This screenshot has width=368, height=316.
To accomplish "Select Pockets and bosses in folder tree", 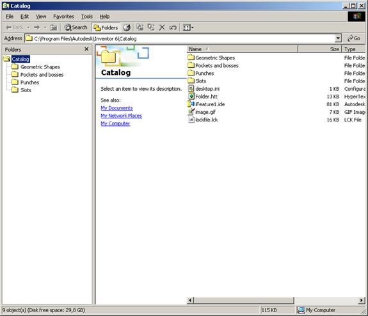I will (42, 75).
